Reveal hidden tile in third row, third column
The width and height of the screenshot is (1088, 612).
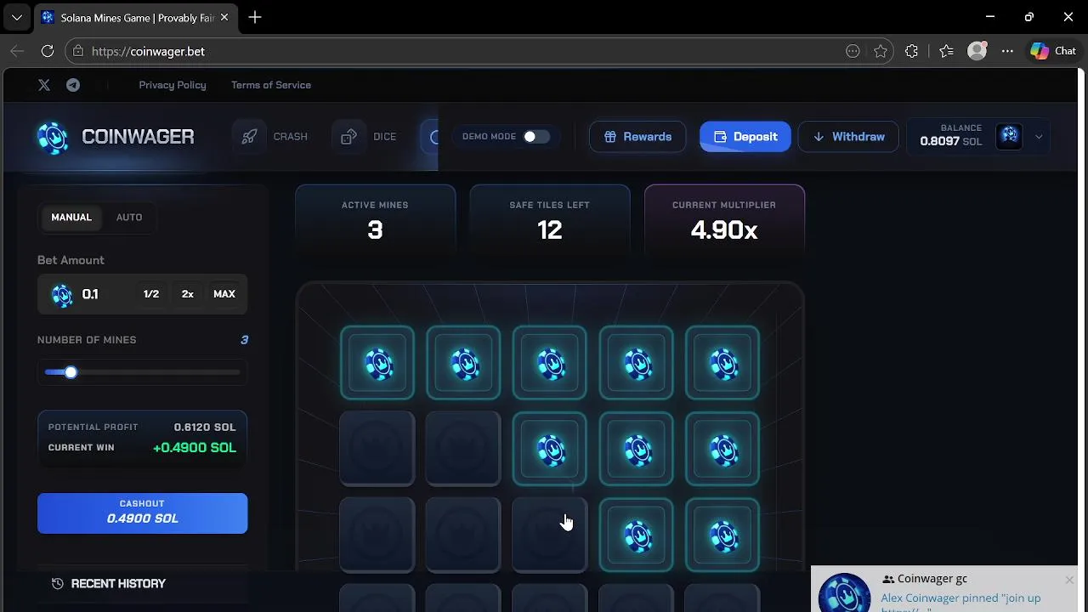(550, 535)
